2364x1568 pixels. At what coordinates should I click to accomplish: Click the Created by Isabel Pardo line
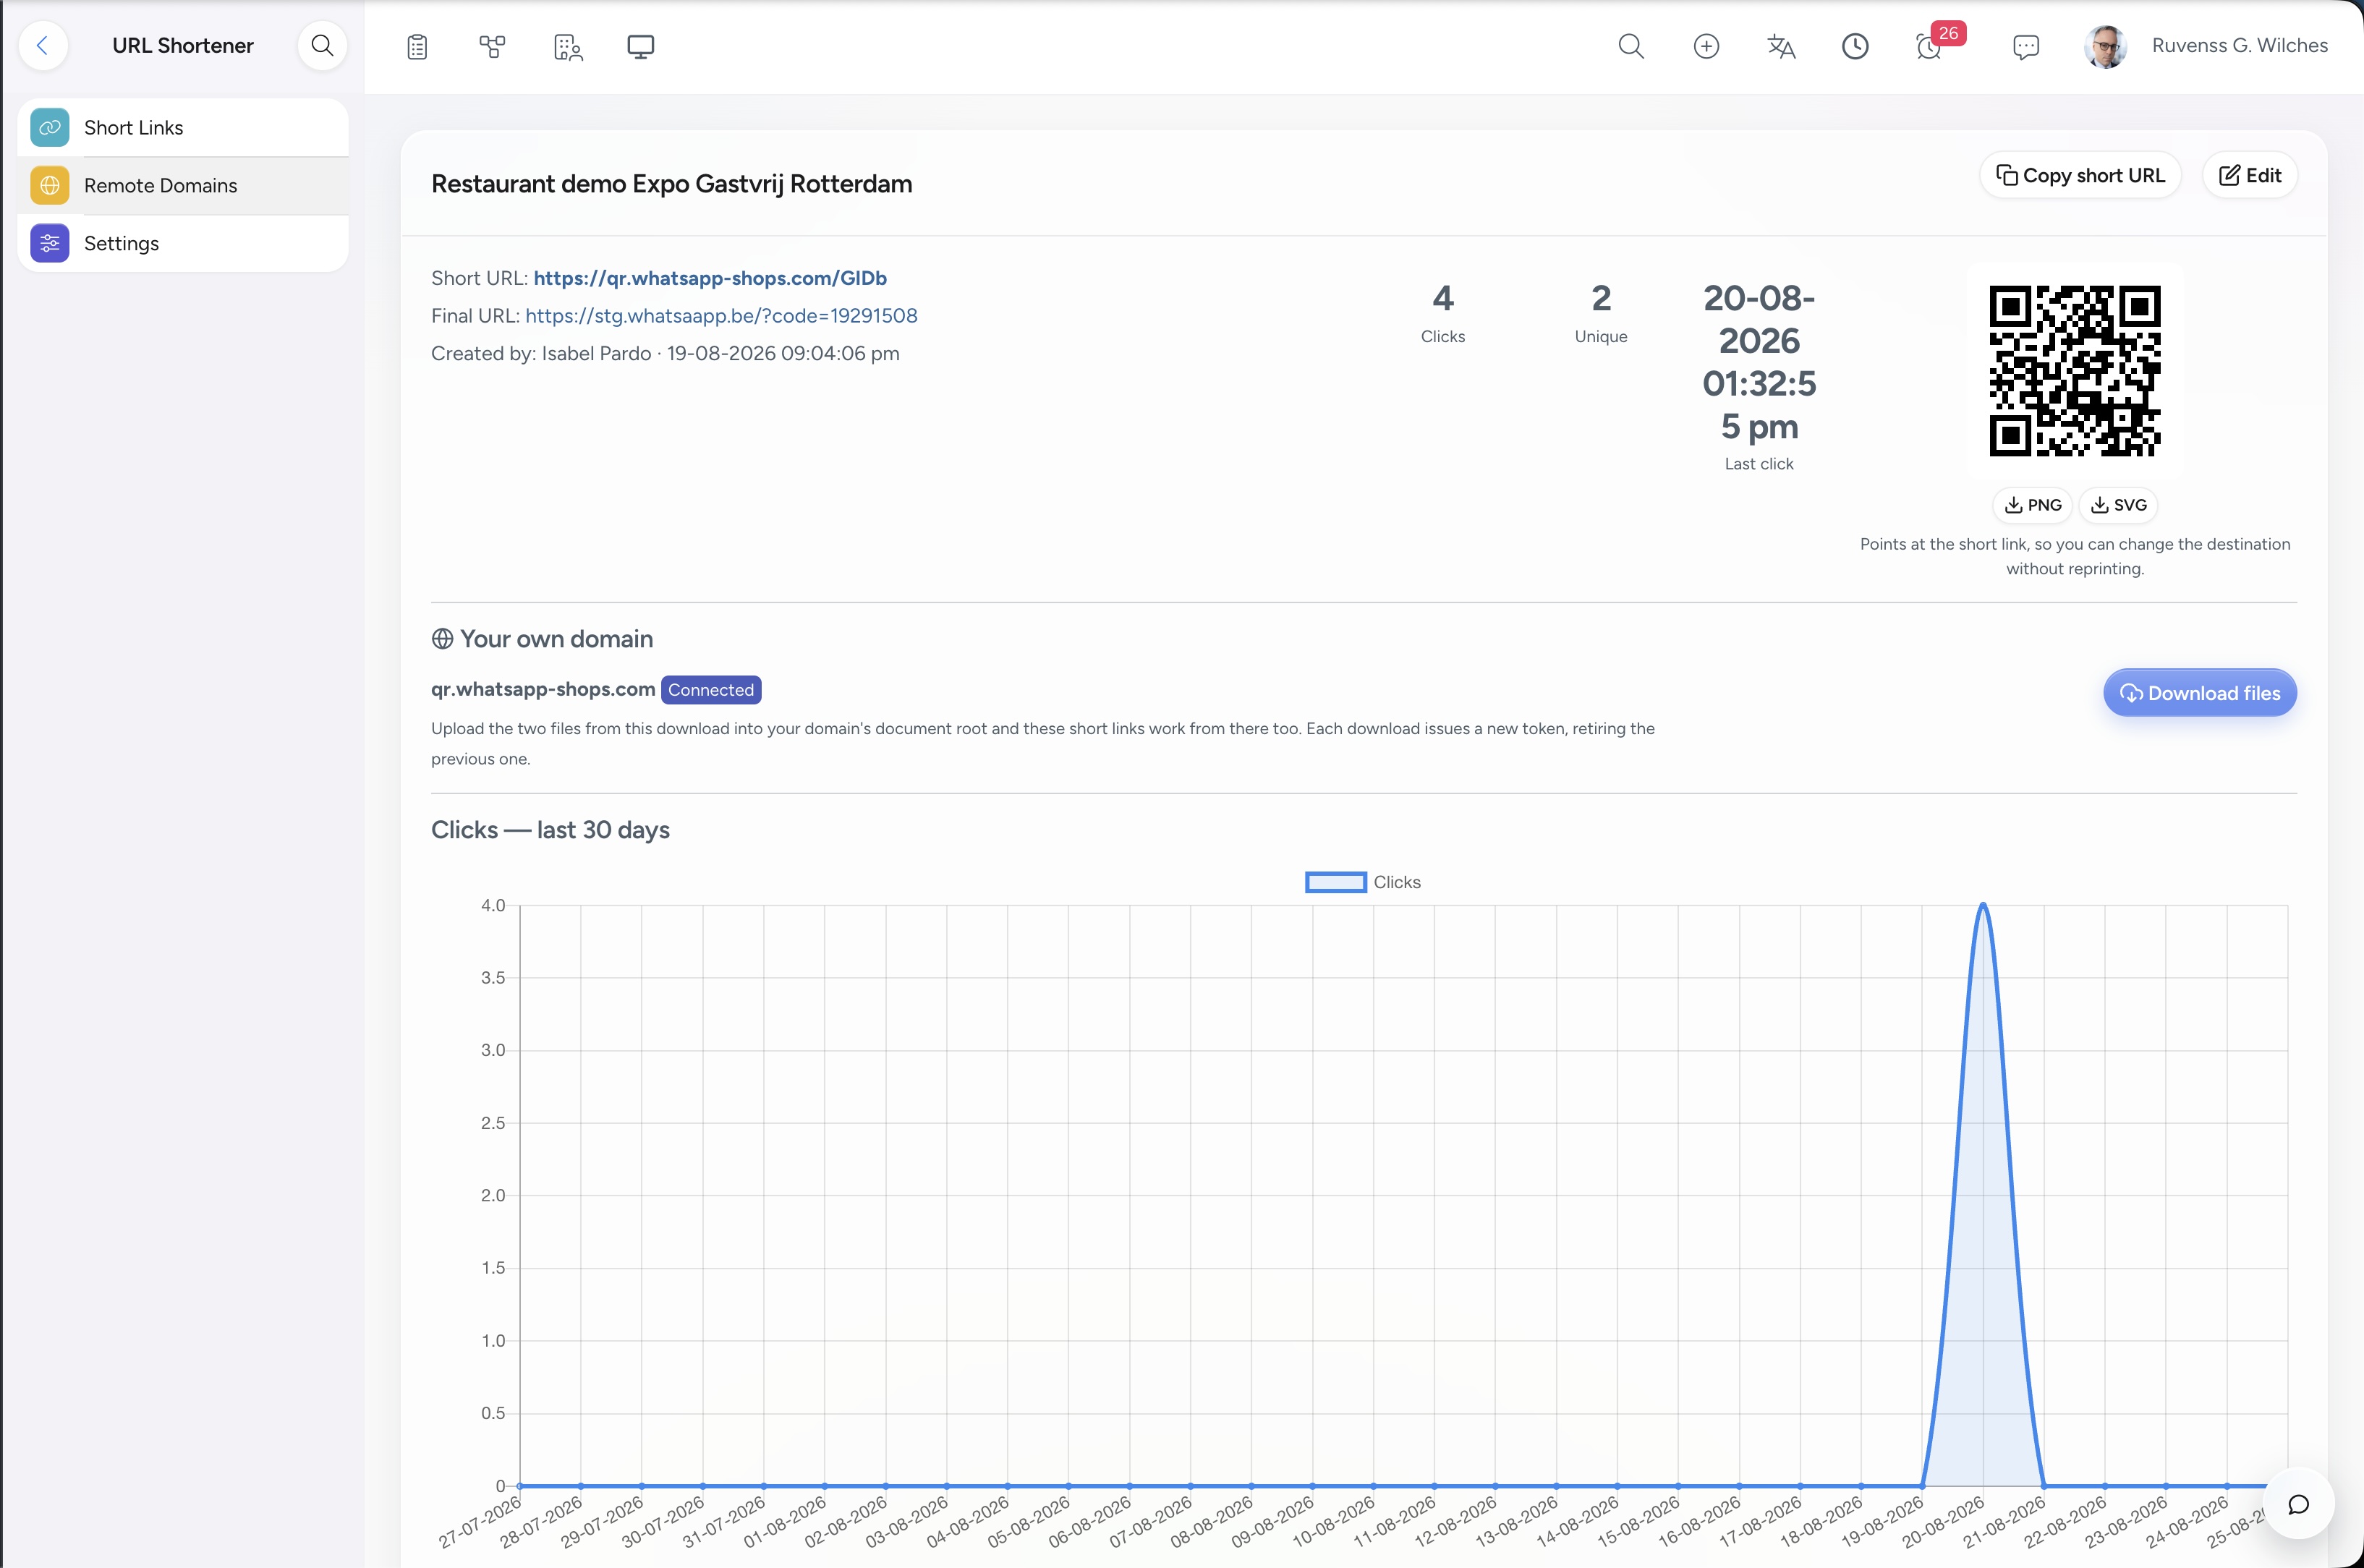pyautogui.click(x=665, y=354)
